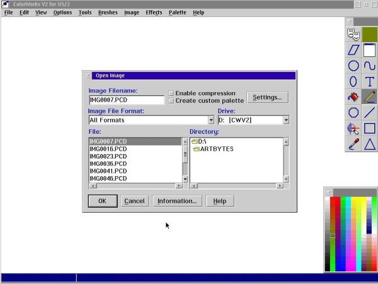Click File list scroll down arrow
The image size is (378, 284).
[185, 179]
